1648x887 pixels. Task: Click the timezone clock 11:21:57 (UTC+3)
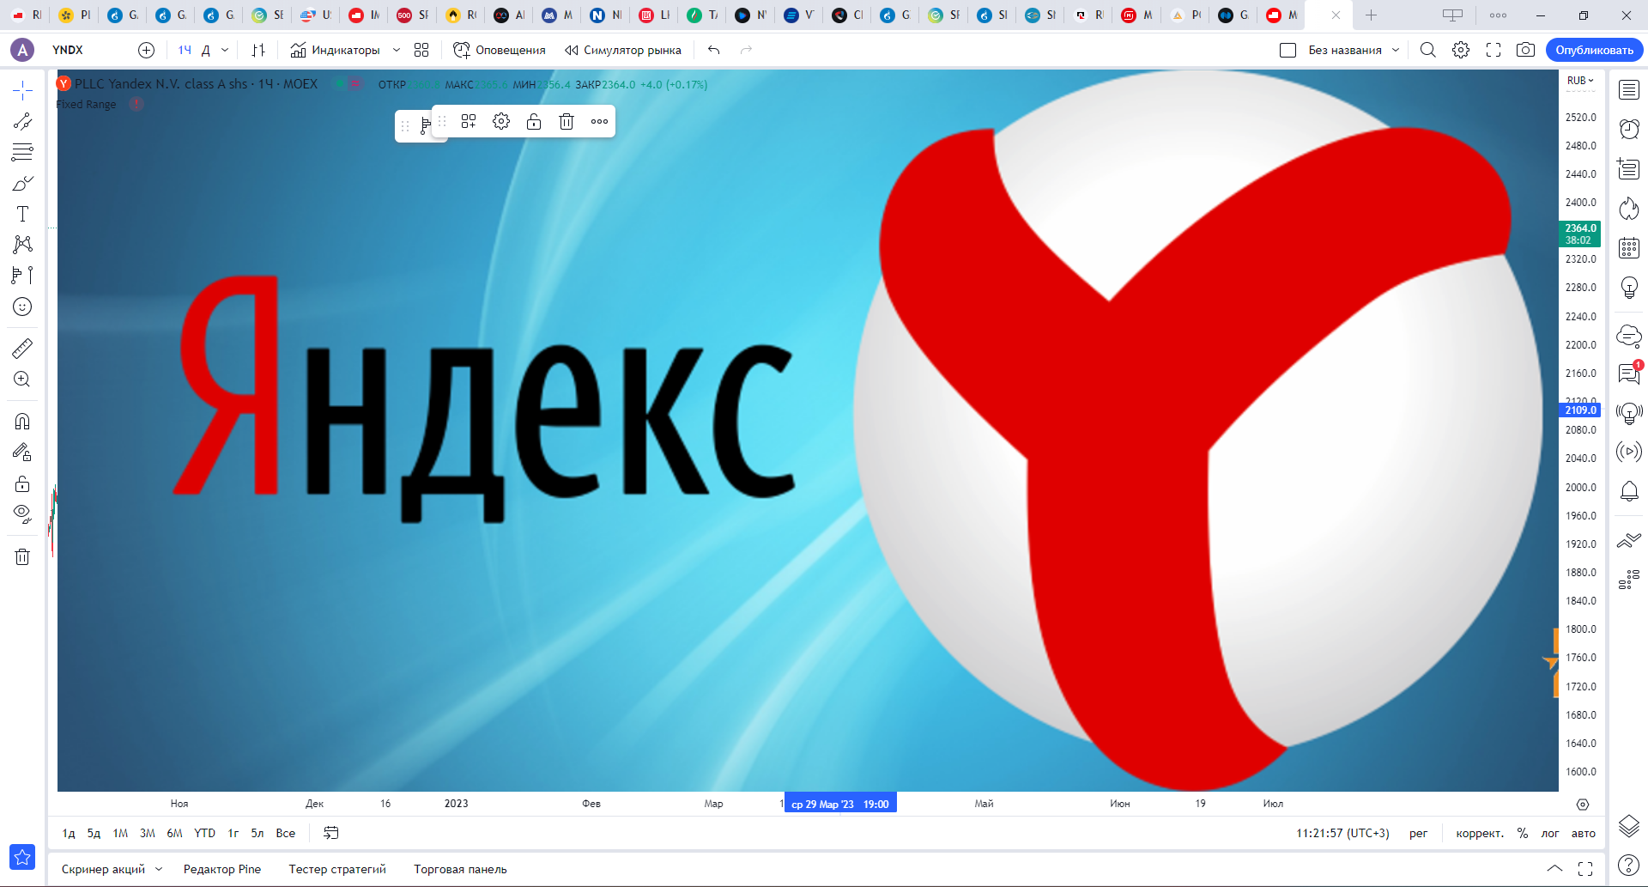click(1342, 833)
